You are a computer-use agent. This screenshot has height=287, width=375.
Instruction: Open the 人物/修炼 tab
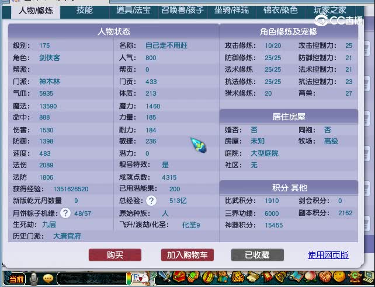click(36, 10)
